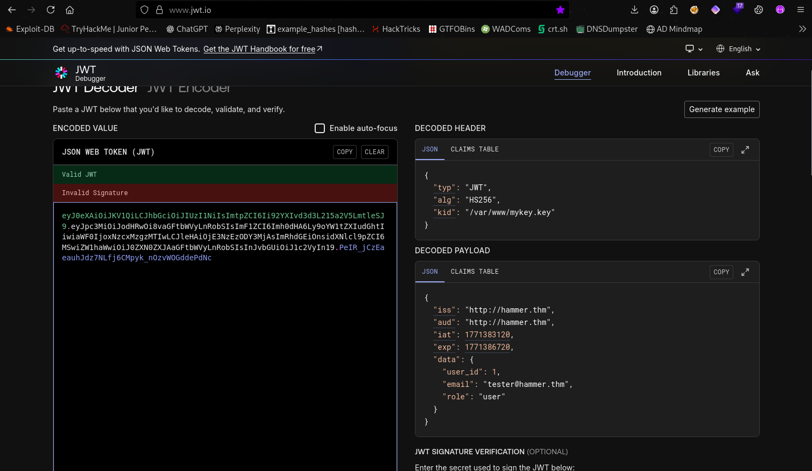
Task: Click the bookmark star icon in address bar
Action: [x=560, y=10]
